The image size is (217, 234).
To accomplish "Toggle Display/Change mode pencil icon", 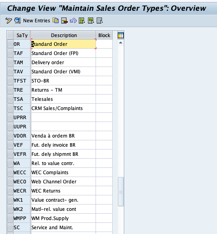I will 8,20.
